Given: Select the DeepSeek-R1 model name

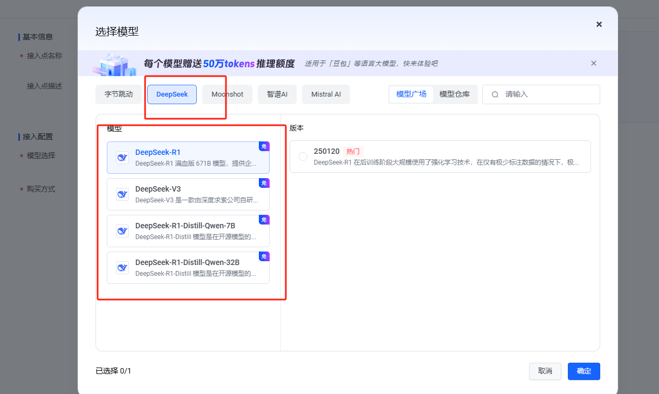Looking at the screenshot, I should coord(158,152).
